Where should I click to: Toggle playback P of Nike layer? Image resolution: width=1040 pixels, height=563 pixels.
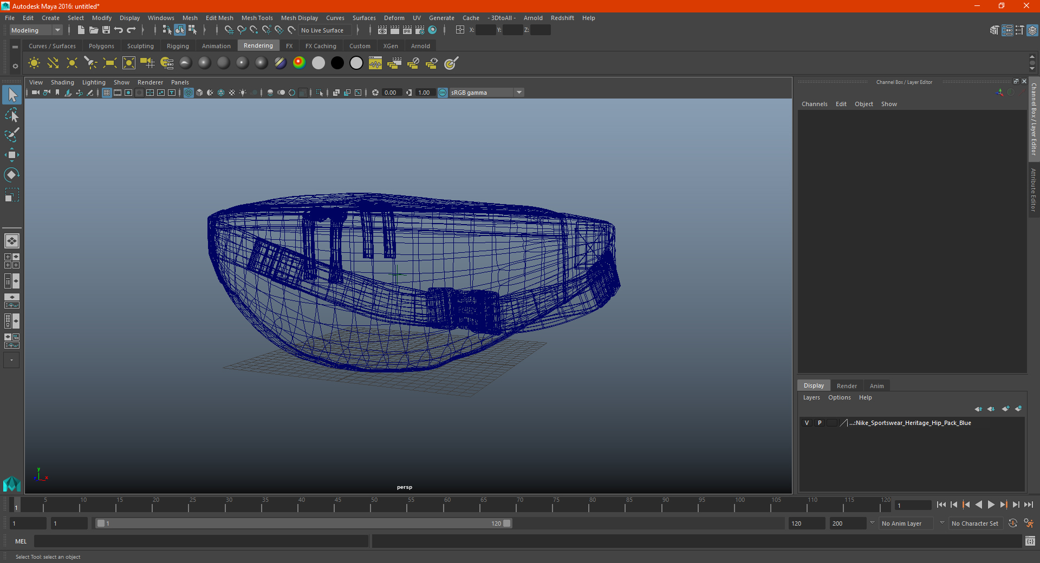820,423
